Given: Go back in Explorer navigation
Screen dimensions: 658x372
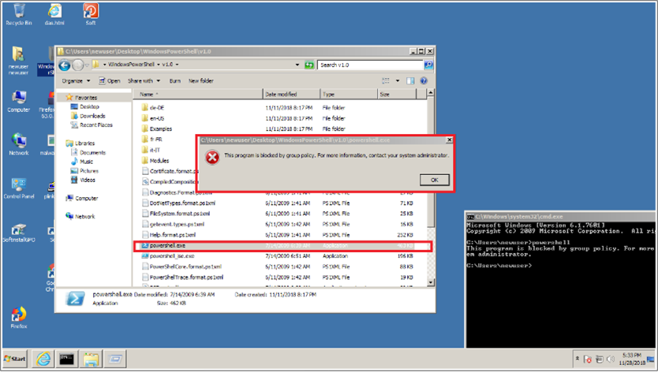Looking at the screenshot, I should (64, 65).
